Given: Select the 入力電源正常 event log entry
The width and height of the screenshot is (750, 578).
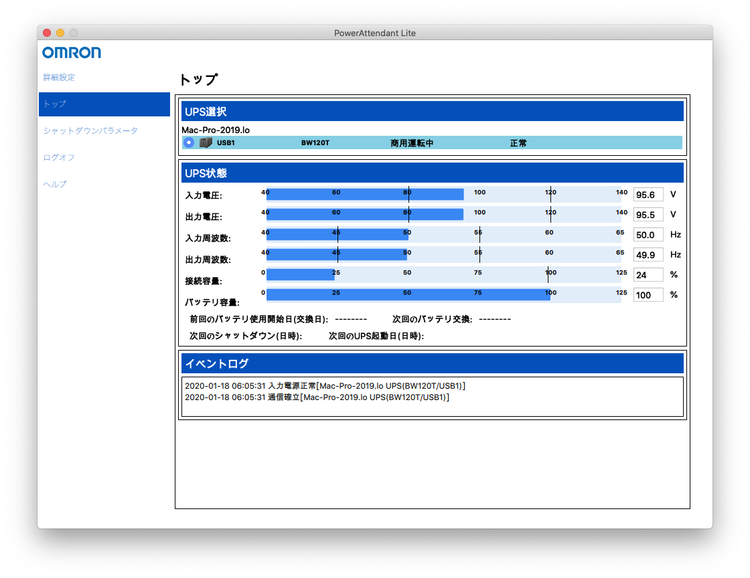Looking at the screenshot, I should 324,386.
